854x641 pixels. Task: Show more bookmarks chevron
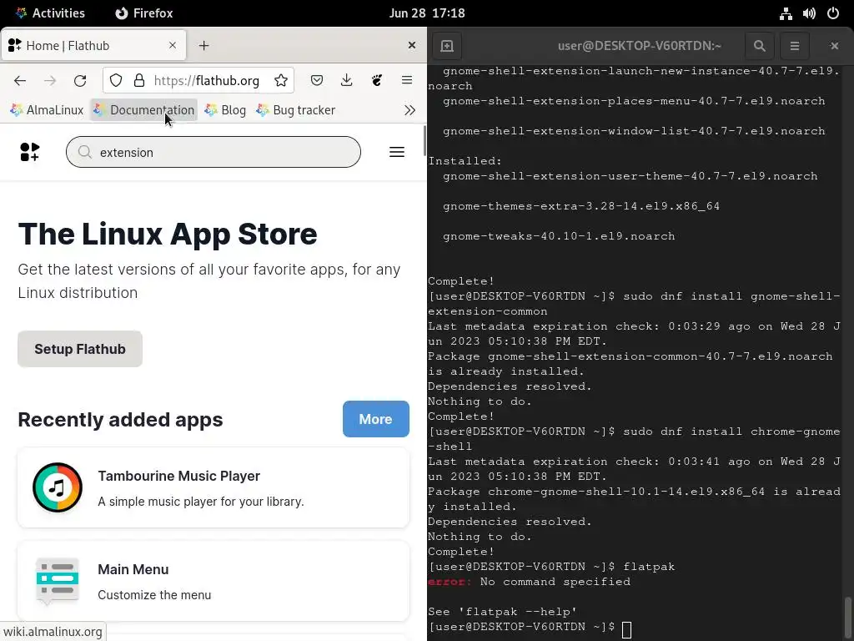(x=409, y=110)
